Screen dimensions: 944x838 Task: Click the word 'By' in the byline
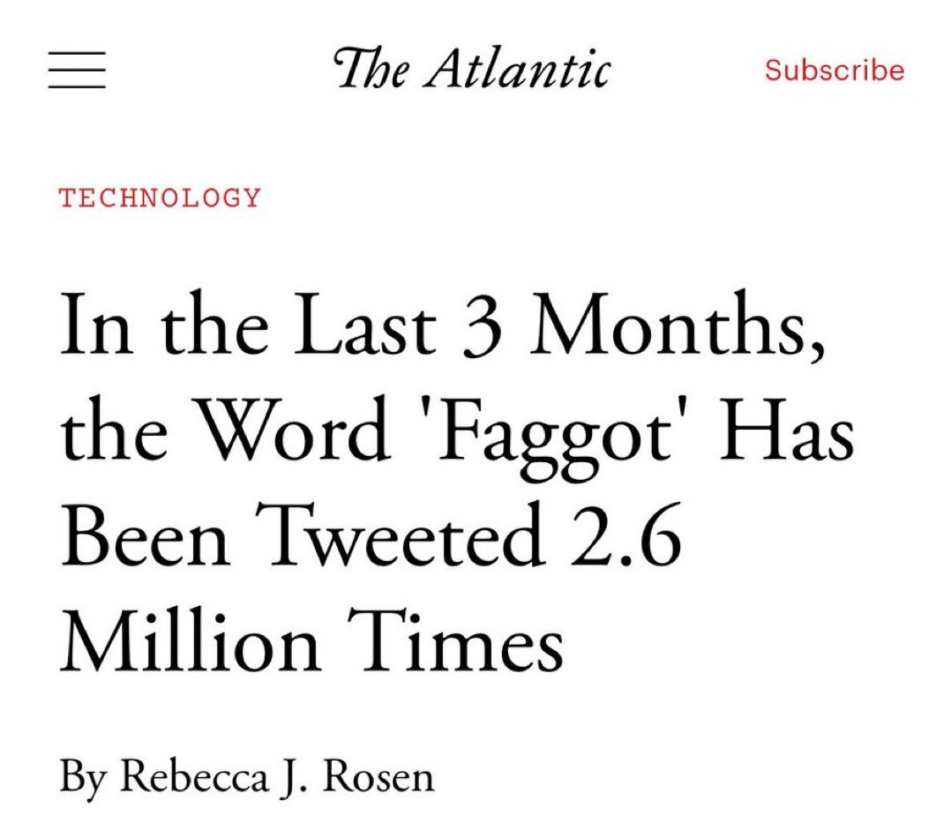[84, 778]
